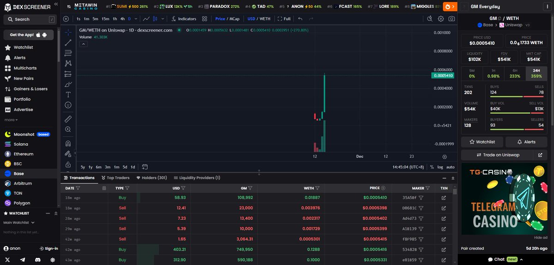554x265 pixels.
Task: Open Liquidity Providers (1) tab
Action: pyautogui.click(x=197, y=178)
